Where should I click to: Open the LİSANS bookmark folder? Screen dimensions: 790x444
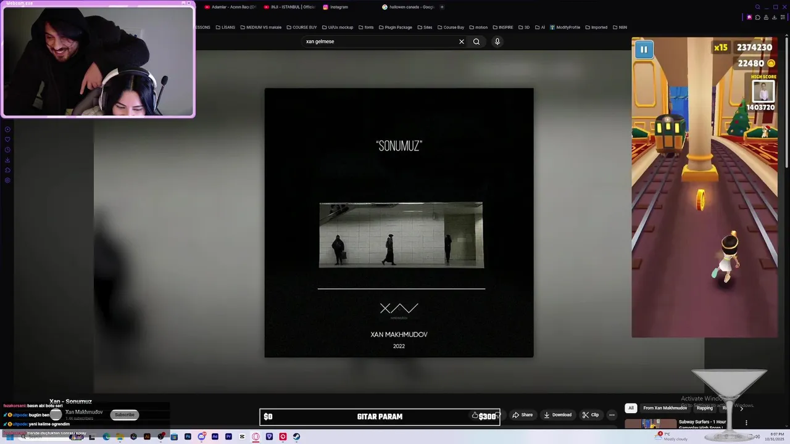(225, 27)
